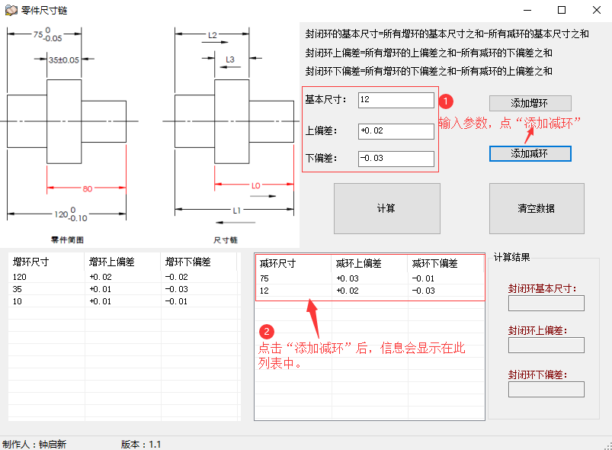
Task: Close the 零件尺寸链 window
Action: [x=597, y=10]
